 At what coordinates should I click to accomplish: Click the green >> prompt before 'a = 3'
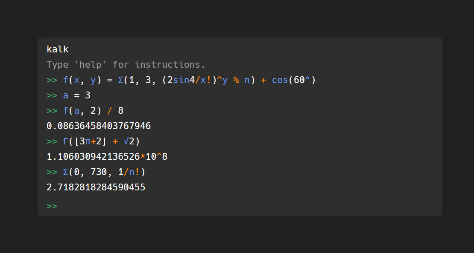pos(52,95)
